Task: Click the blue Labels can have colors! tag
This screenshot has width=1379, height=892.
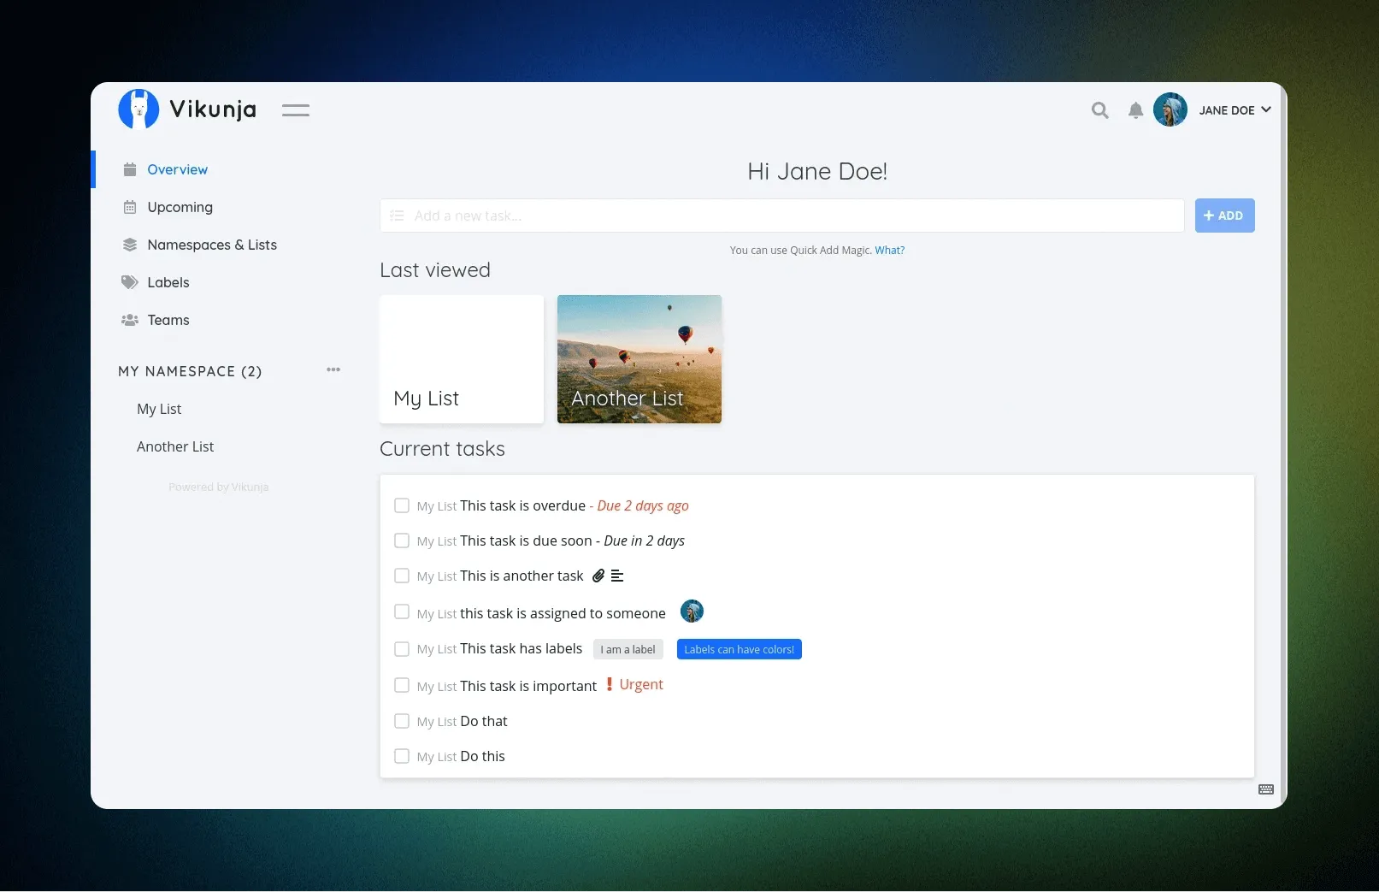Action: coord(739,649)
